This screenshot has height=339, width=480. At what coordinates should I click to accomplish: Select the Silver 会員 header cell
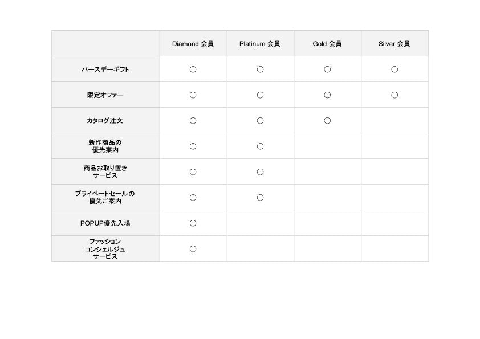click(x=394, y=44)
